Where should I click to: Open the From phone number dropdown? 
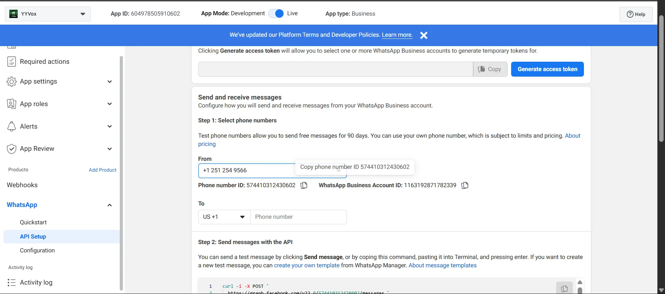tap(272, 171)
